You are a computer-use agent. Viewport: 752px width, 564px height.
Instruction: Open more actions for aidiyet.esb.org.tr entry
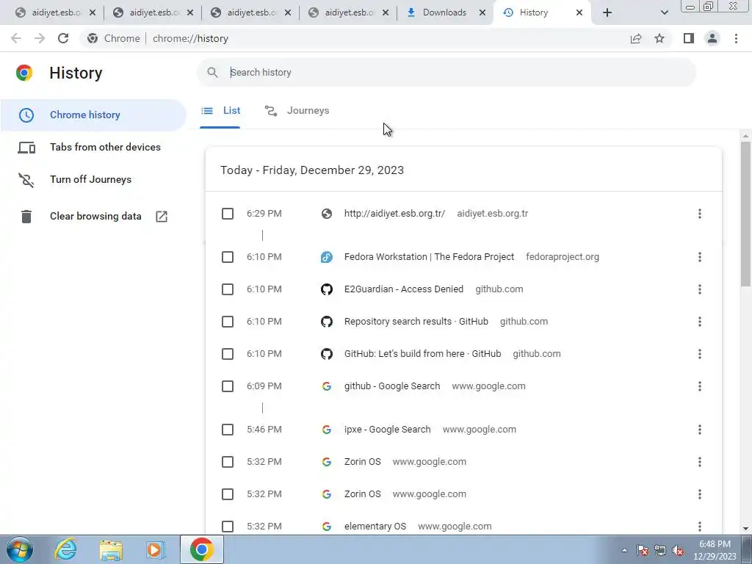[700, 214]
